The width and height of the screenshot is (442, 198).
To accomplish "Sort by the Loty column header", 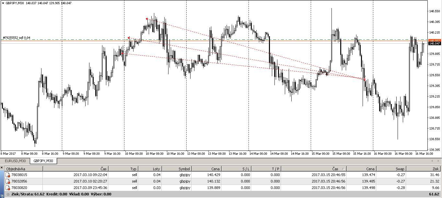I will (150, 169).
